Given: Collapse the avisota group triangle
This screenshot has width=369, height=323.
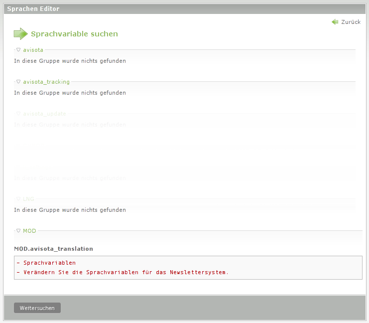Looking at the screenshot, I should click(x=18, y=50).
